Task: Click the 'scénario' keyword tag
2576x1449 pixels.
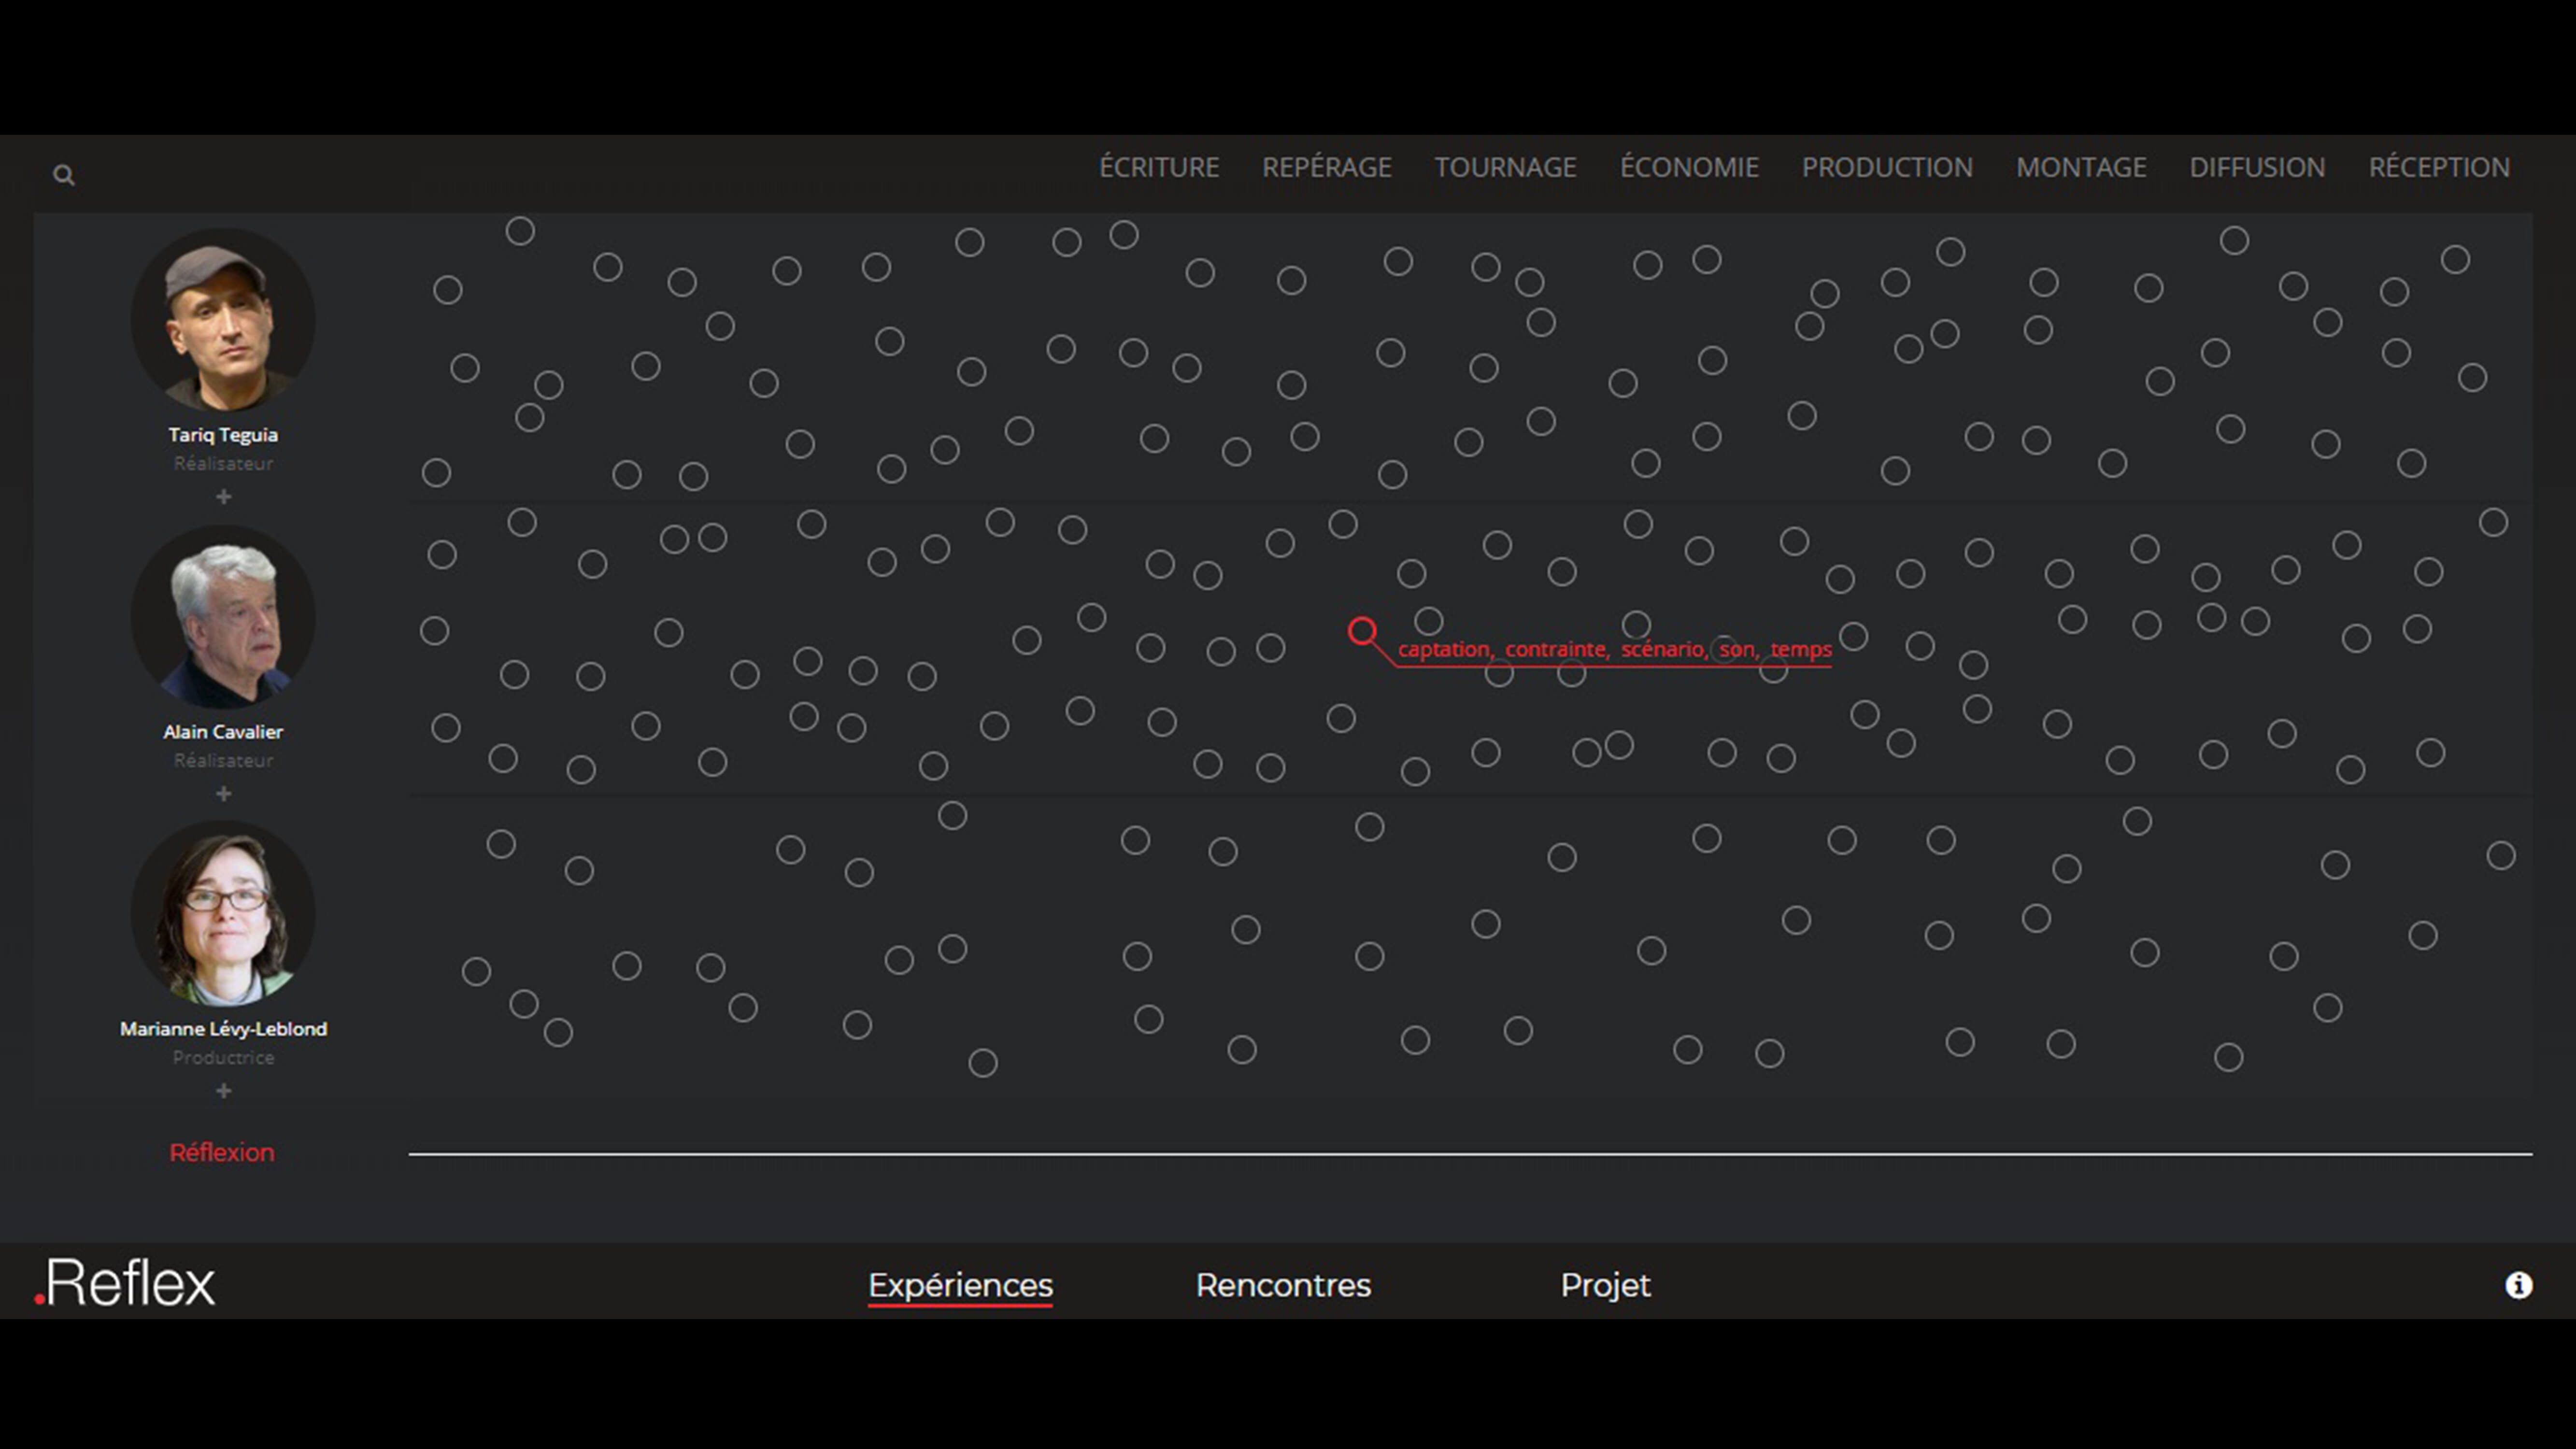Action: [x=1662, y=650]
